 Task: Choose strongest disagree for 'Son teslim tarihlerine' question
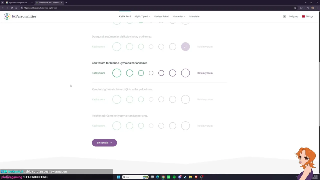pyautogui.click(x=185, y=73)
